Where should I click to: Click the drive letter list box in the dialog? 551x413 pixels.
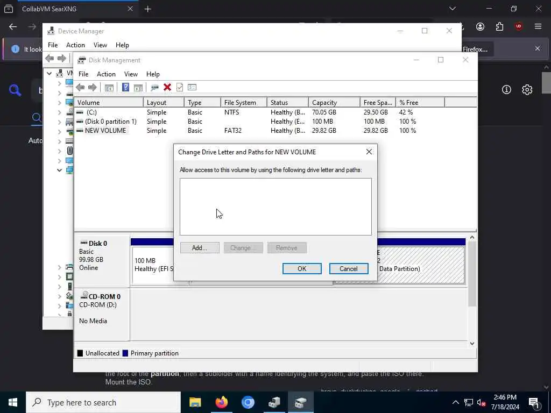tap(275, 207)
